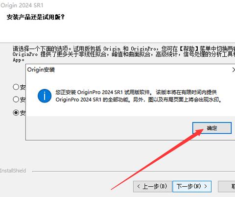Click the message line mentioning 全部功能 and 水印
This screenshot has height=197, width=235.
pyautogui.click(x=139, y=99)
